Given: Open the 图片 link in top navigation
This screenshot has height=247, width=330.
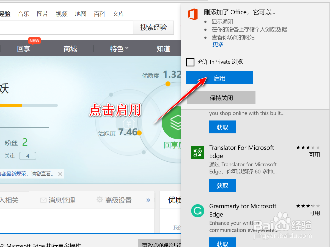Looking at the screenshot, I should click(x=43, y=14).
